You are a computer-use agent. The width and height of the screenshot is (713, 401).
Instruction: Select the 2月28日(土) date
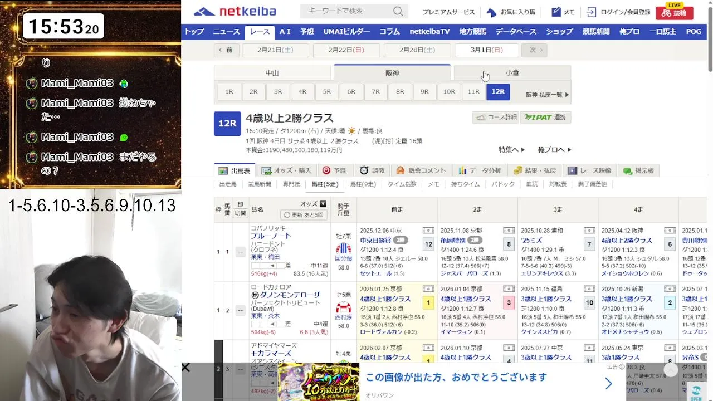click(417, 50)
